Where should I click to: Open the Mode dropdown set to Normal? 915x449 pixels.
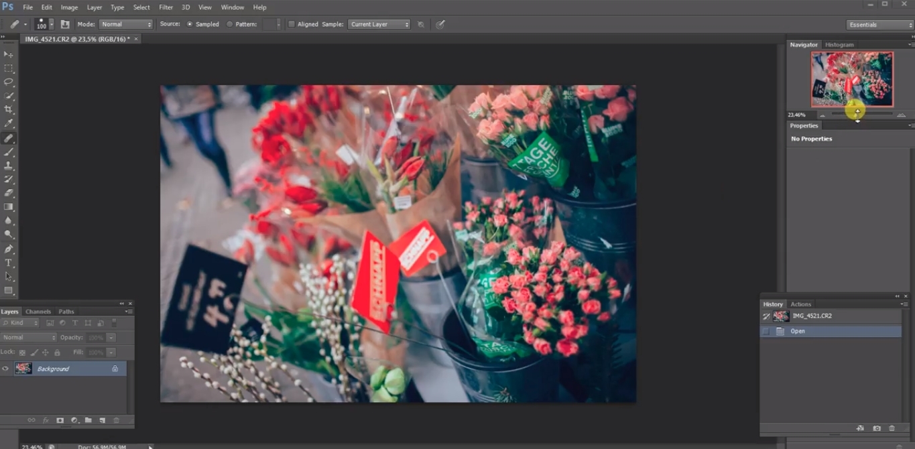click(x=126, y=24)
